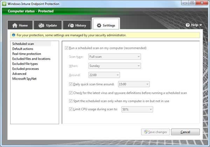Select Excluded file types
The height and width of the screenshot is (147, 210).
click(25, 64)
